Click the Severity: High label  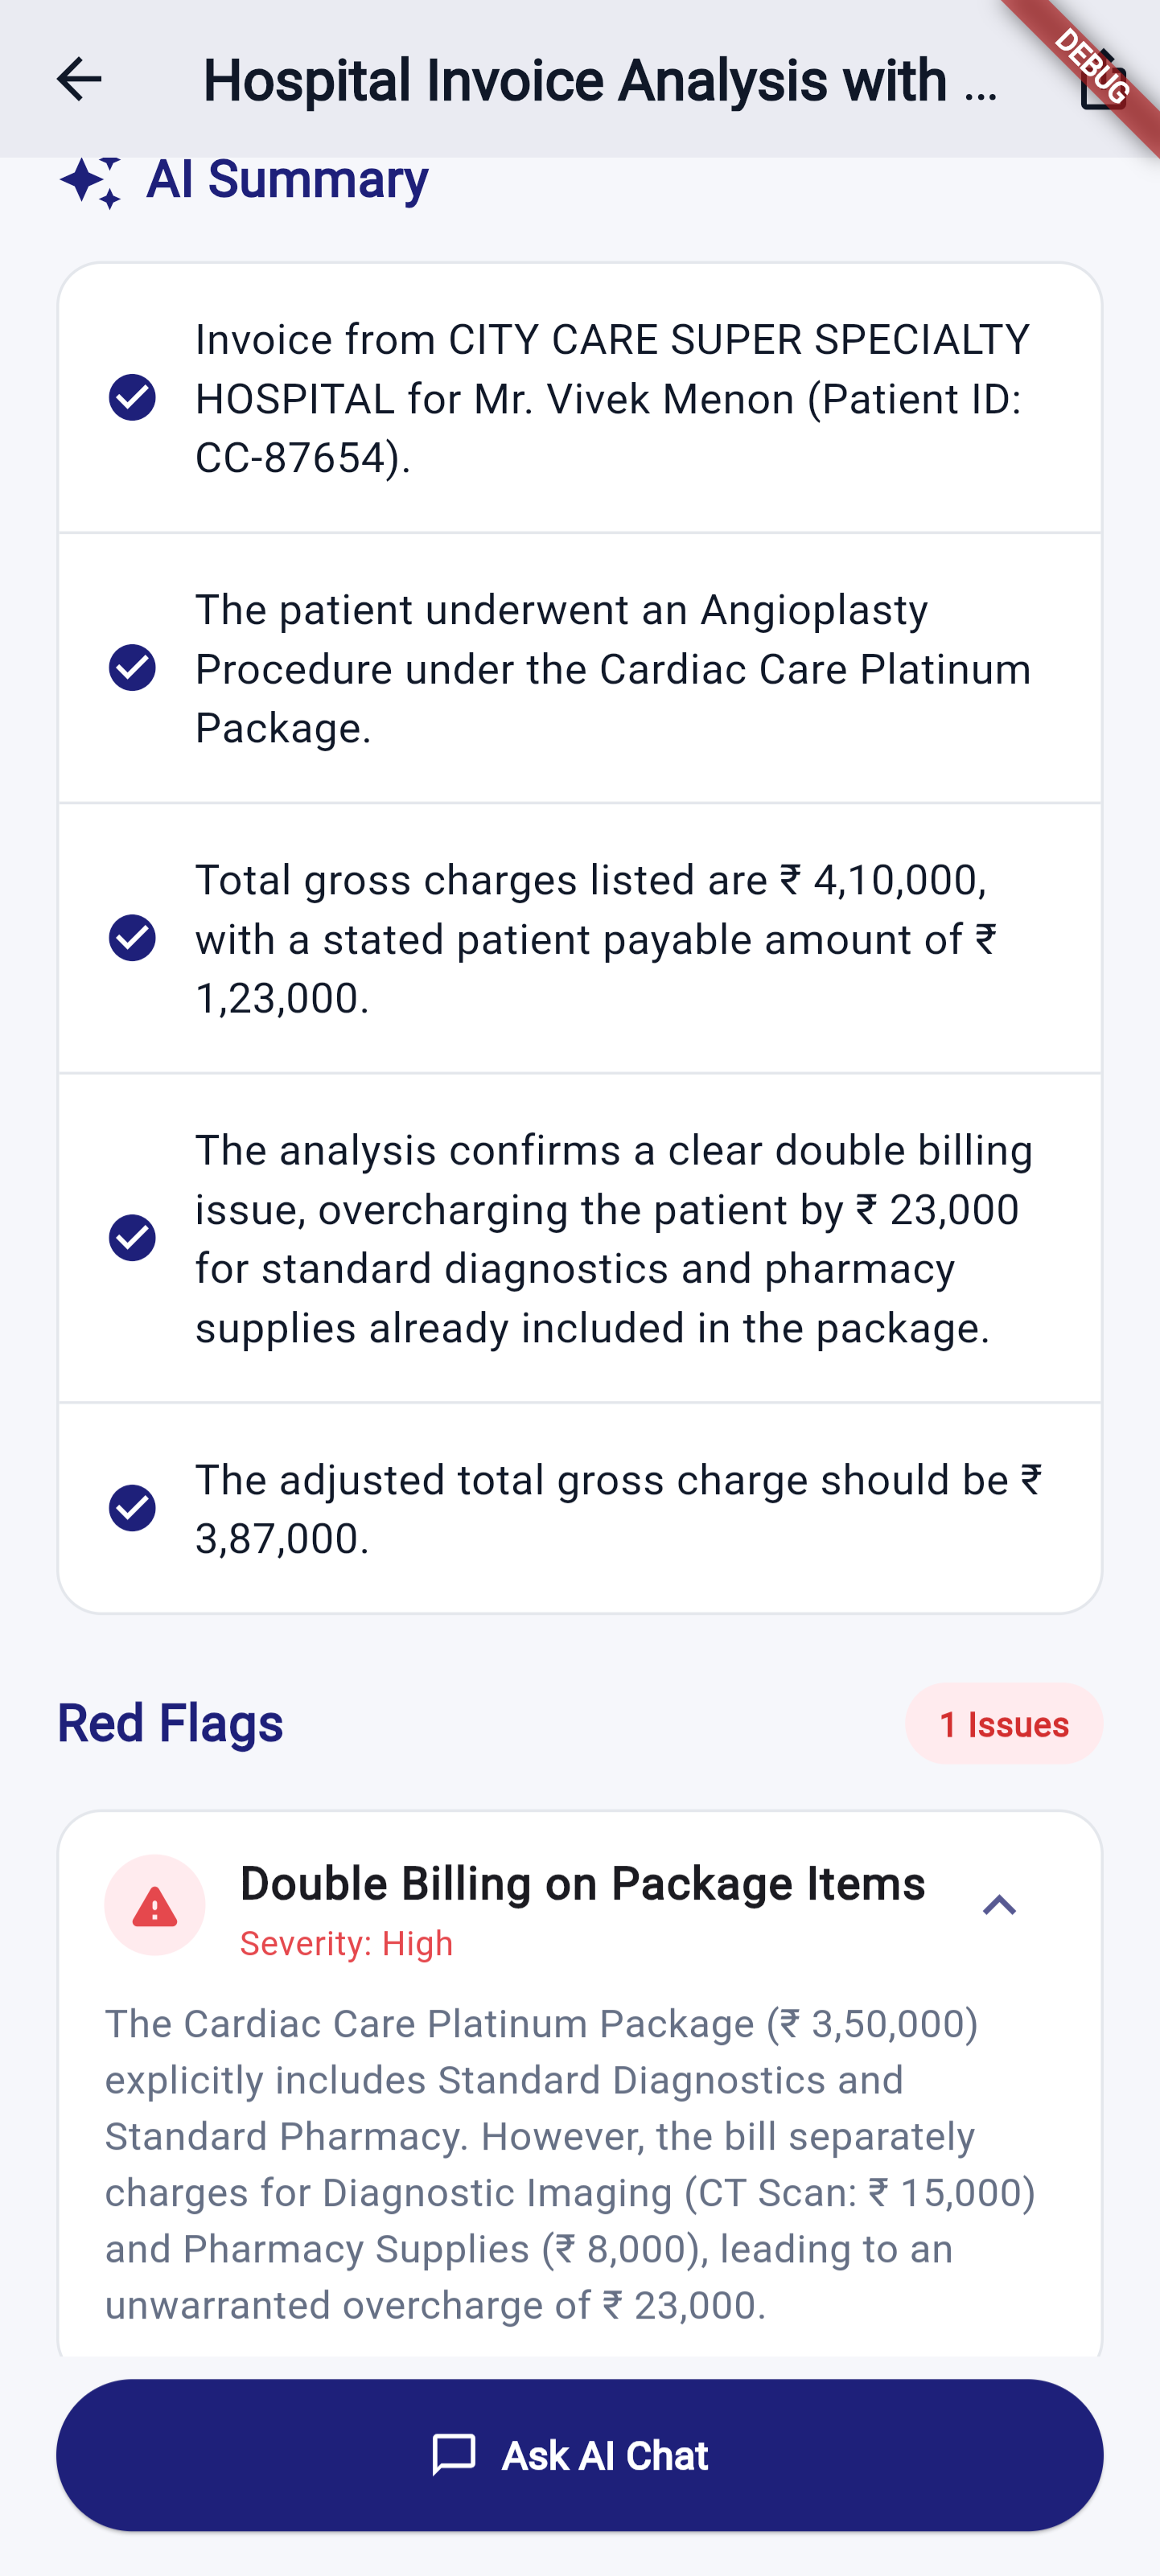point(346,1944)
